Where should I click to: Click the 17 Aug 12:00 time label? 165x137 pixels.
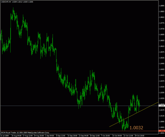[x=28, y=136]
